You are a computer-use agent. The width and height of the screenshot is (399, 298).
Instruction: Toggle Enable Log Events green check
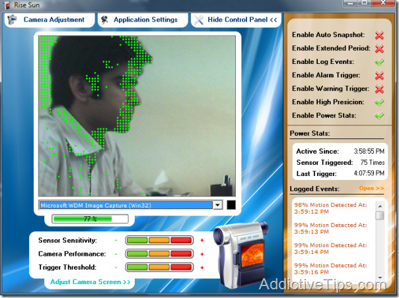379,62
